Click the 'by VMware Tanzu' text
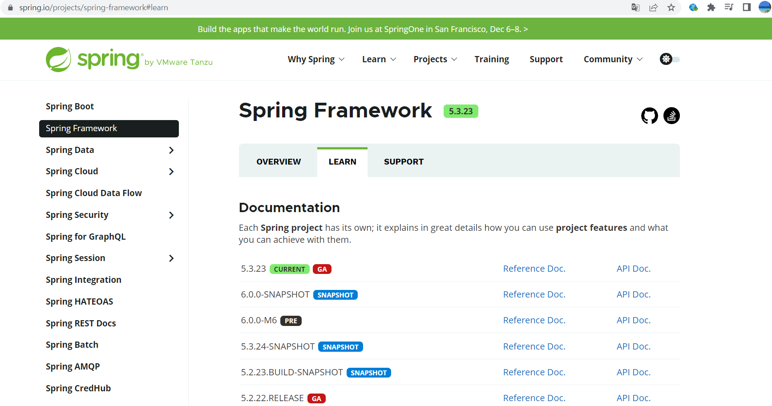This screenshot has height=406, width=772. [178, 62]
